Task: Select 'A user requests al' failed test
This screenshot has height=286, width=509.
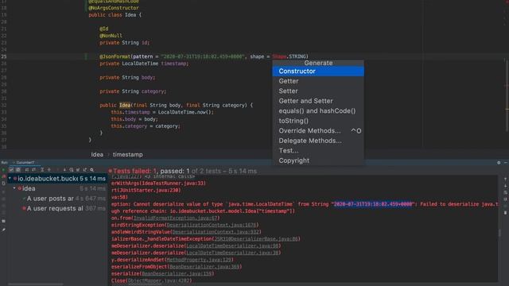Action: [x=55, y=208]
